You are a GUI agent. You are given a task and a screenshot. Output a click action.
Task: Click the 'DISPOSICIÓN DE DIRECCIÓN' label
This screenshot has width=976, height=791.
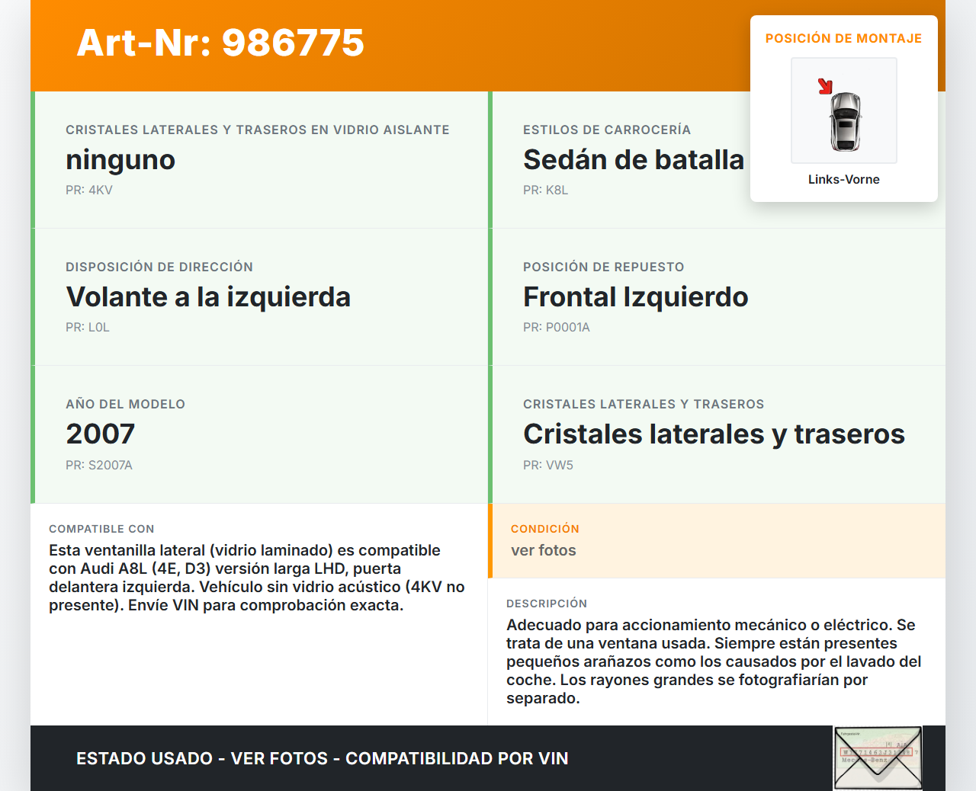[x=159, y=267]
